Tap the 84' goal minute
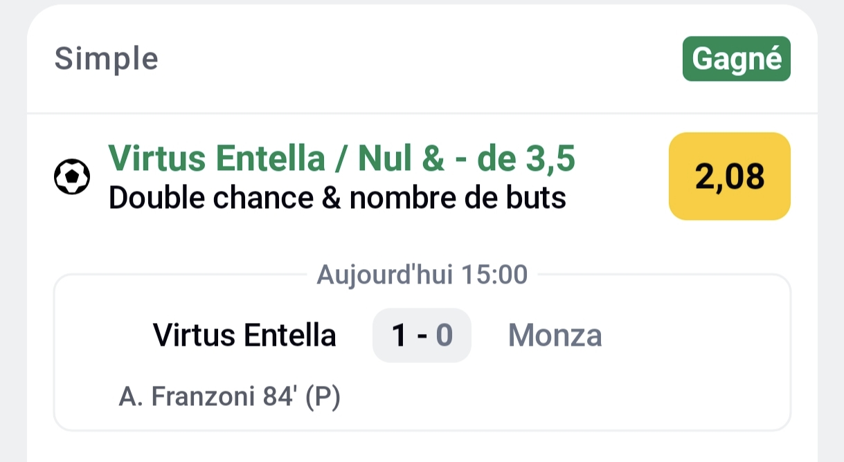This screenshot has width=844, height=462. [x=281, y=397]
